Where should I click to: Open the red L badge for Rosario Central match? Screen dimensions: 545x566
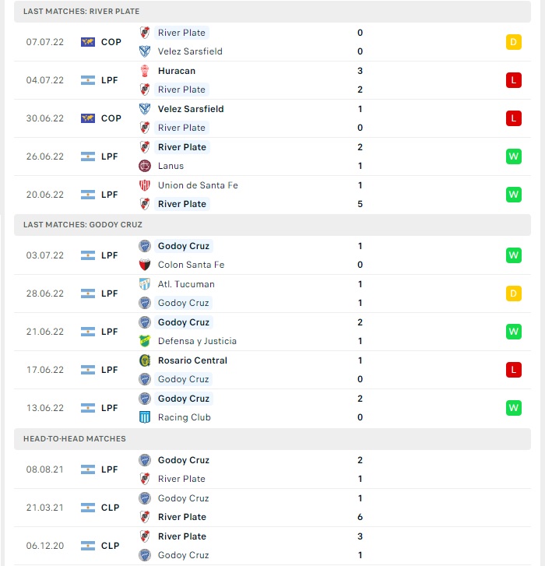[514, 370]
